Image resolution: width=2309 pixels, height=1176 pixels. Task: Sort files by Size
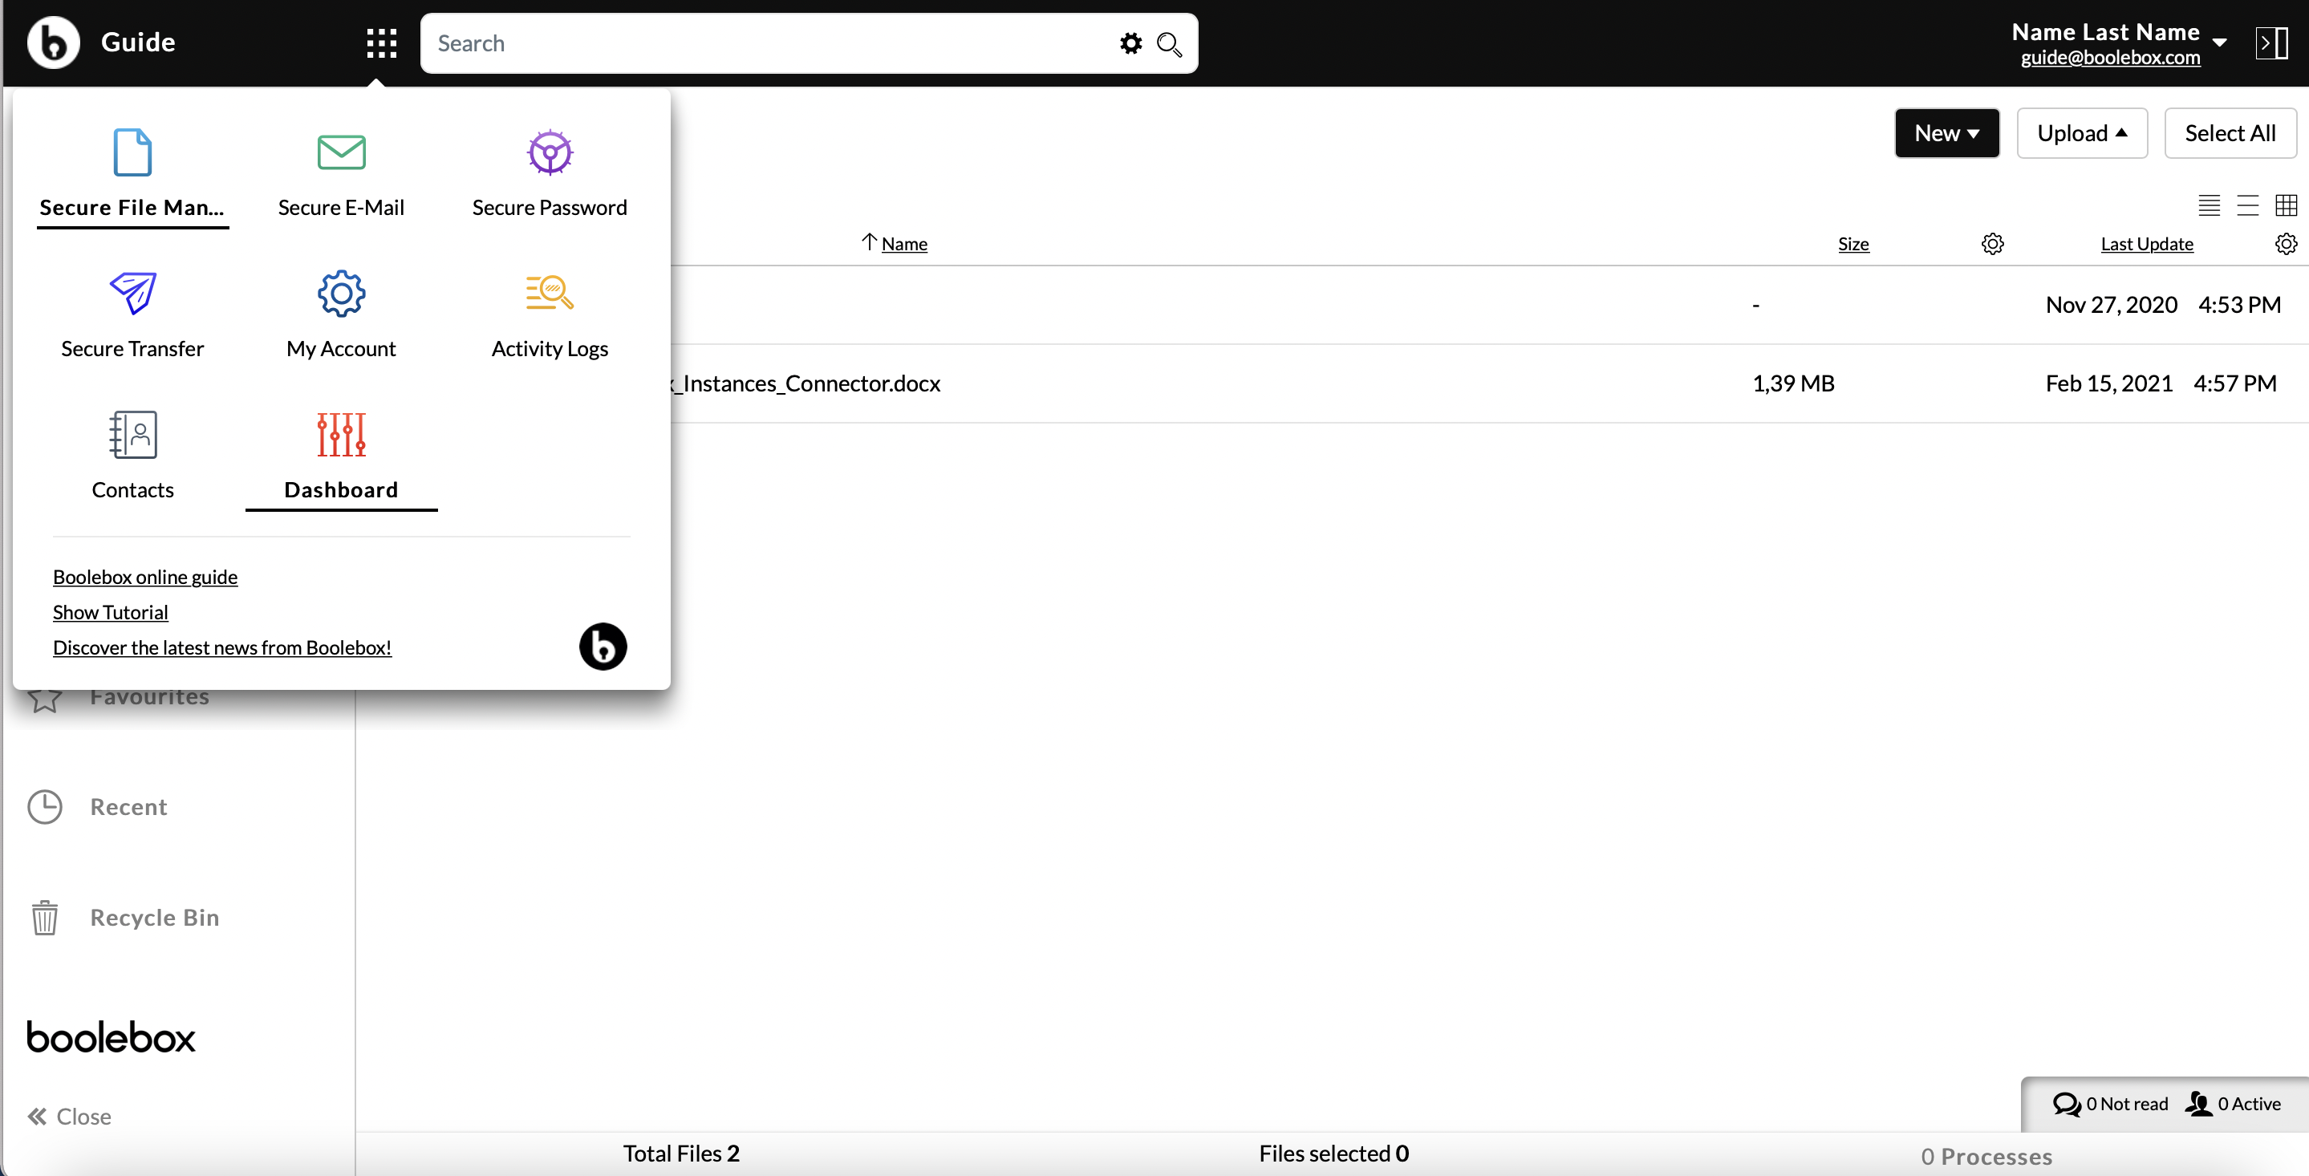click(x=1852, y=244)
